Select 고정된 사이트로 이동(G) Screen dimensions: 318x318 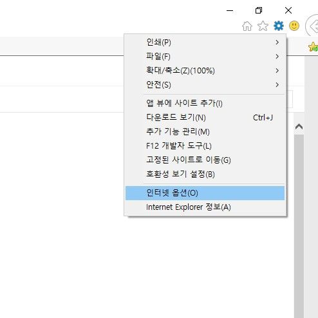coord(205,160)
